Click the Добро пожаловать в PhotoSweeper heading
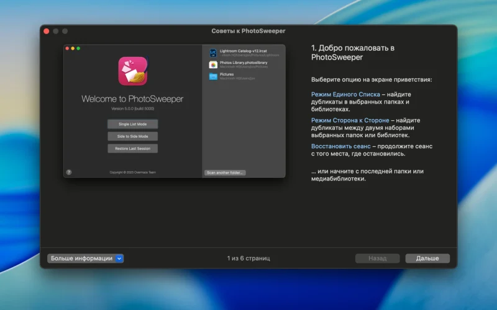 (x=353, y=53)
